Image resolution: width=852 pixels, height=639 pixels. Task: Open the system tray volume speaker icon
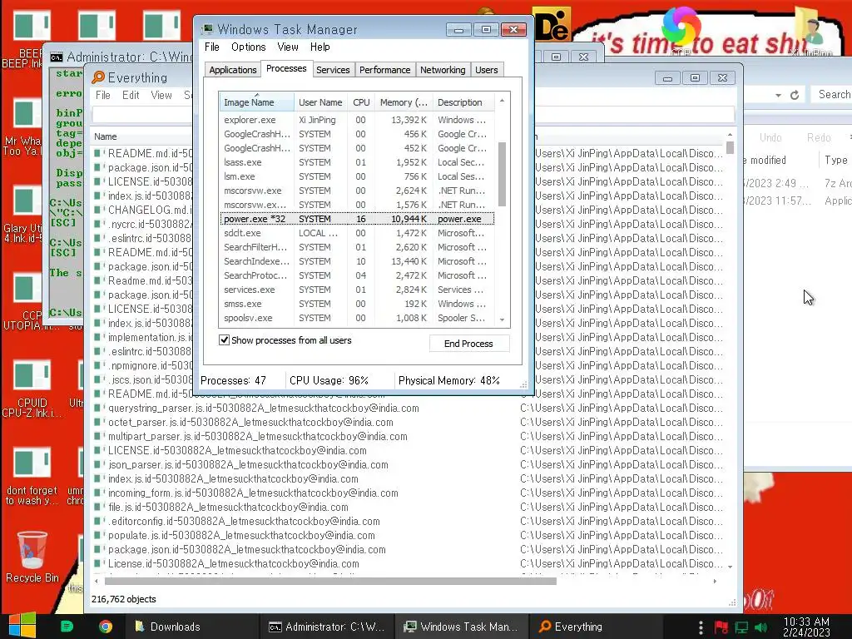[x=760, y=627]
